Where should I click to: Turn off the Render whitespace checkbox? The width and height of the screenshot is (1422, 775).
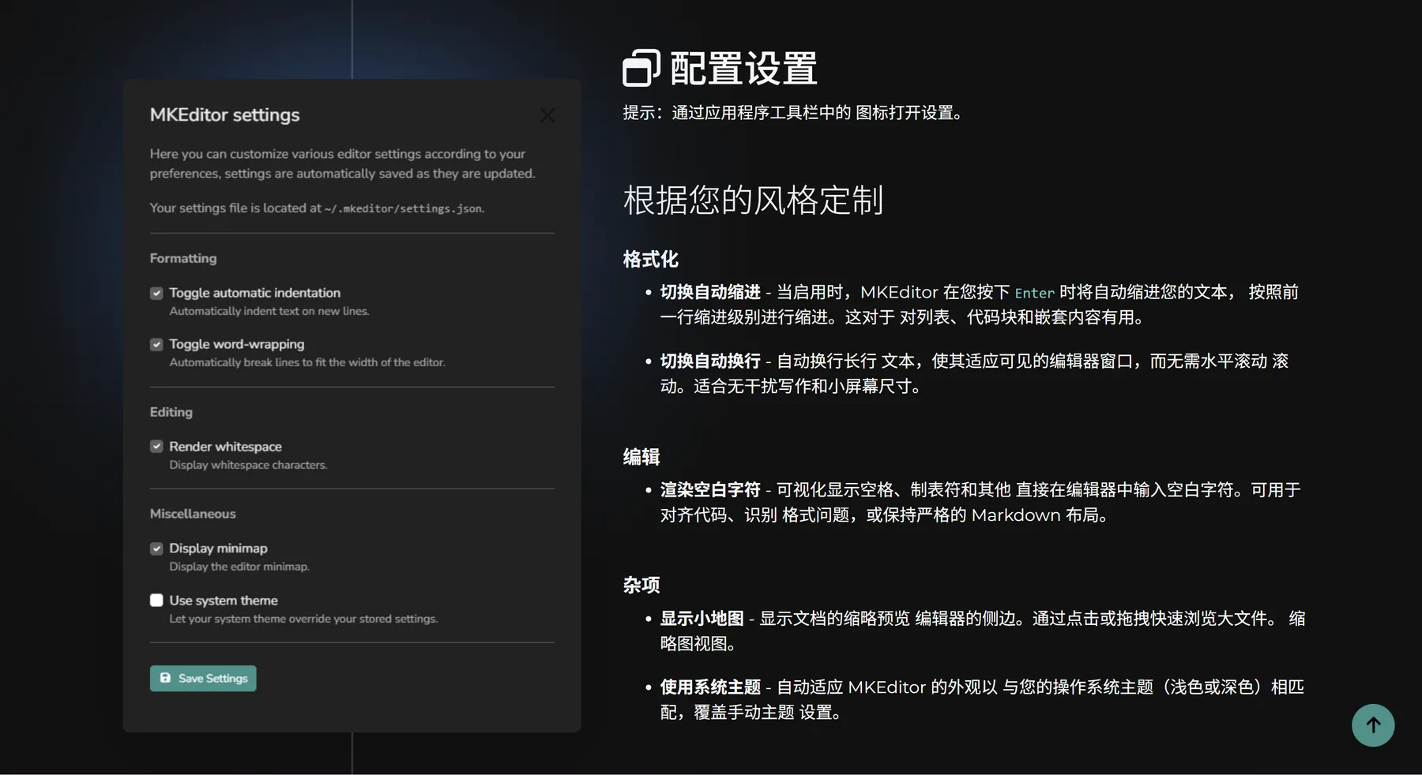pos(156,447)
